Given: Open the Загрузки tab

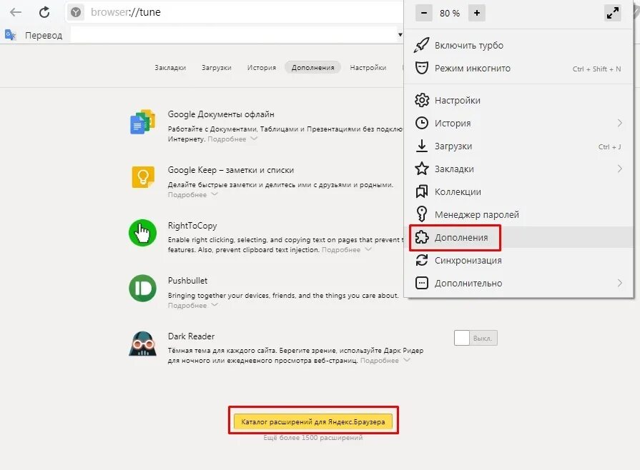Looking at the screenshot, I should point(217,68).
